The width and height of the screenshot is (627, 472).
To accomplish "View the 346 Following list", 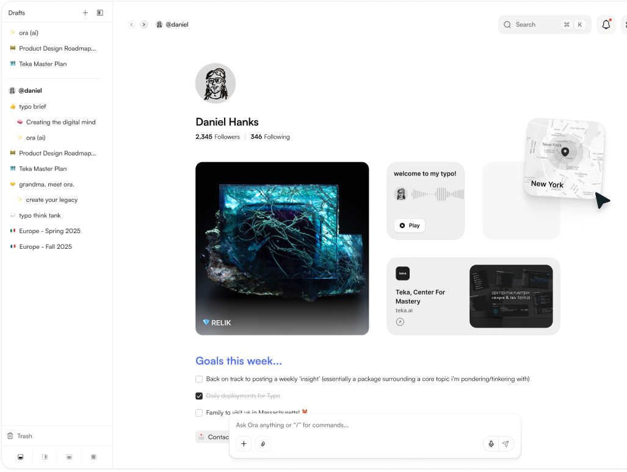I will [270, 137].
